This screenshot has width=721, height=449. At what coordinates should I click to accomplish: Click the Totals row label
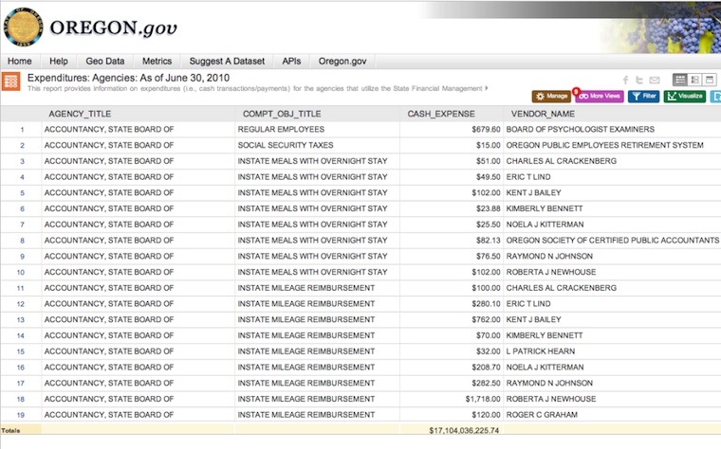coord(10,431)
